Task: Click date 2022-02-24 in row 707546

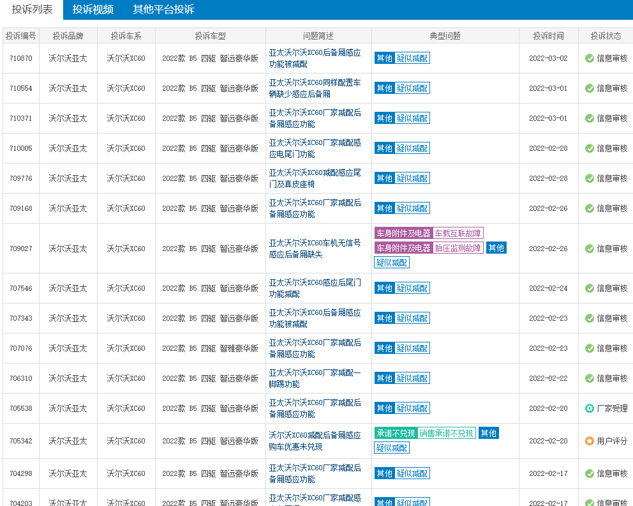Action: (548, 288)
